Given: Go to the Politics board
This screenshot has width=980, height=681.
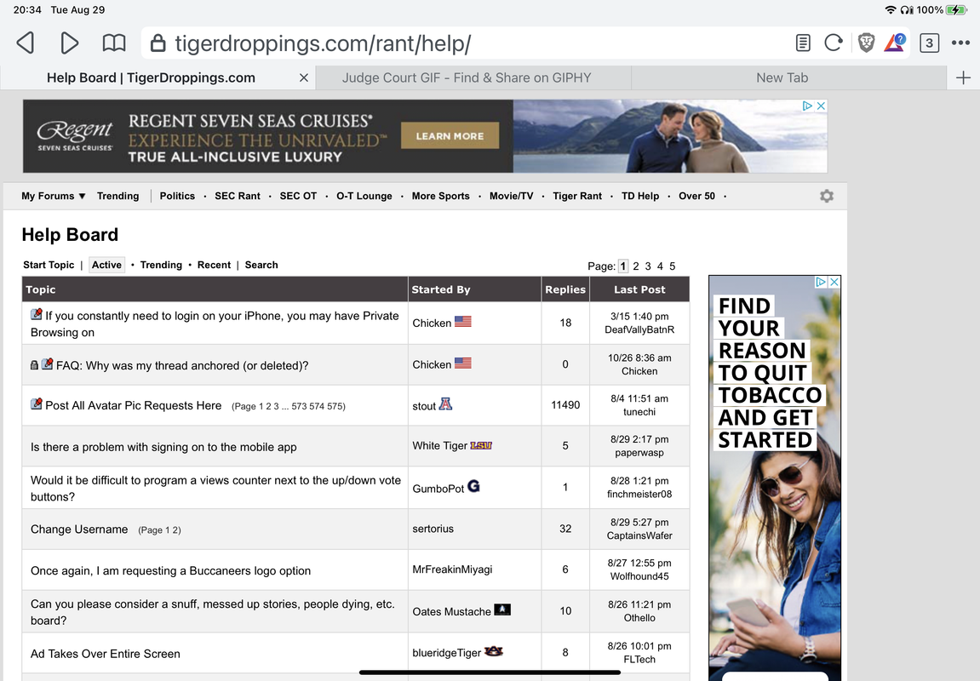Looking at the screenshot, I should tap(177, 196).
